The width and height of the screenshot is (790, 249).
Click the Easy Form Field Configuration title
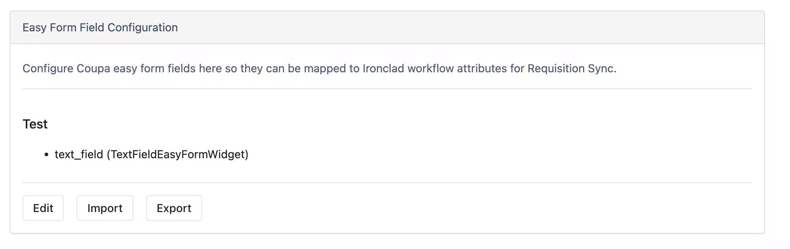point(100,27)
